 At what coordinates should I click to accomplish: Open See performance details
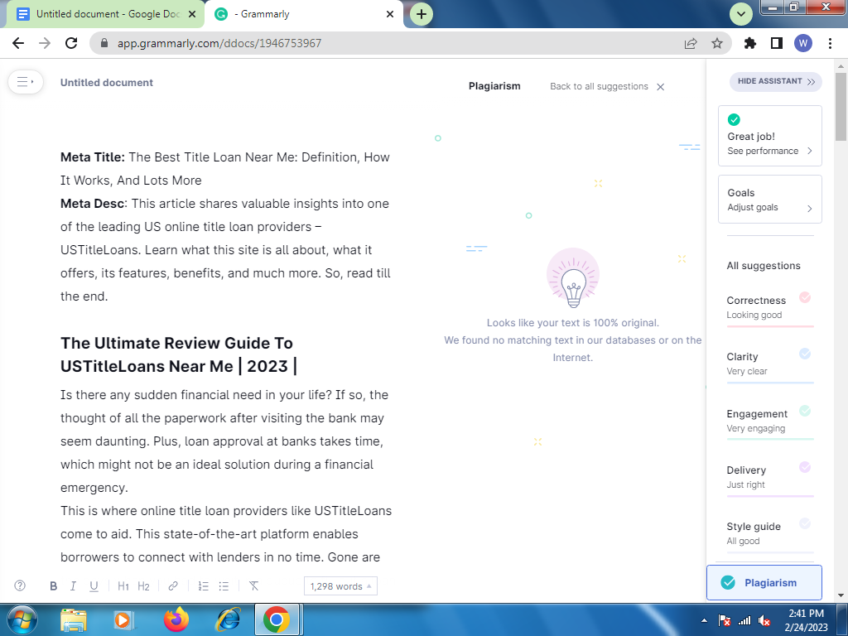point(769,151)
